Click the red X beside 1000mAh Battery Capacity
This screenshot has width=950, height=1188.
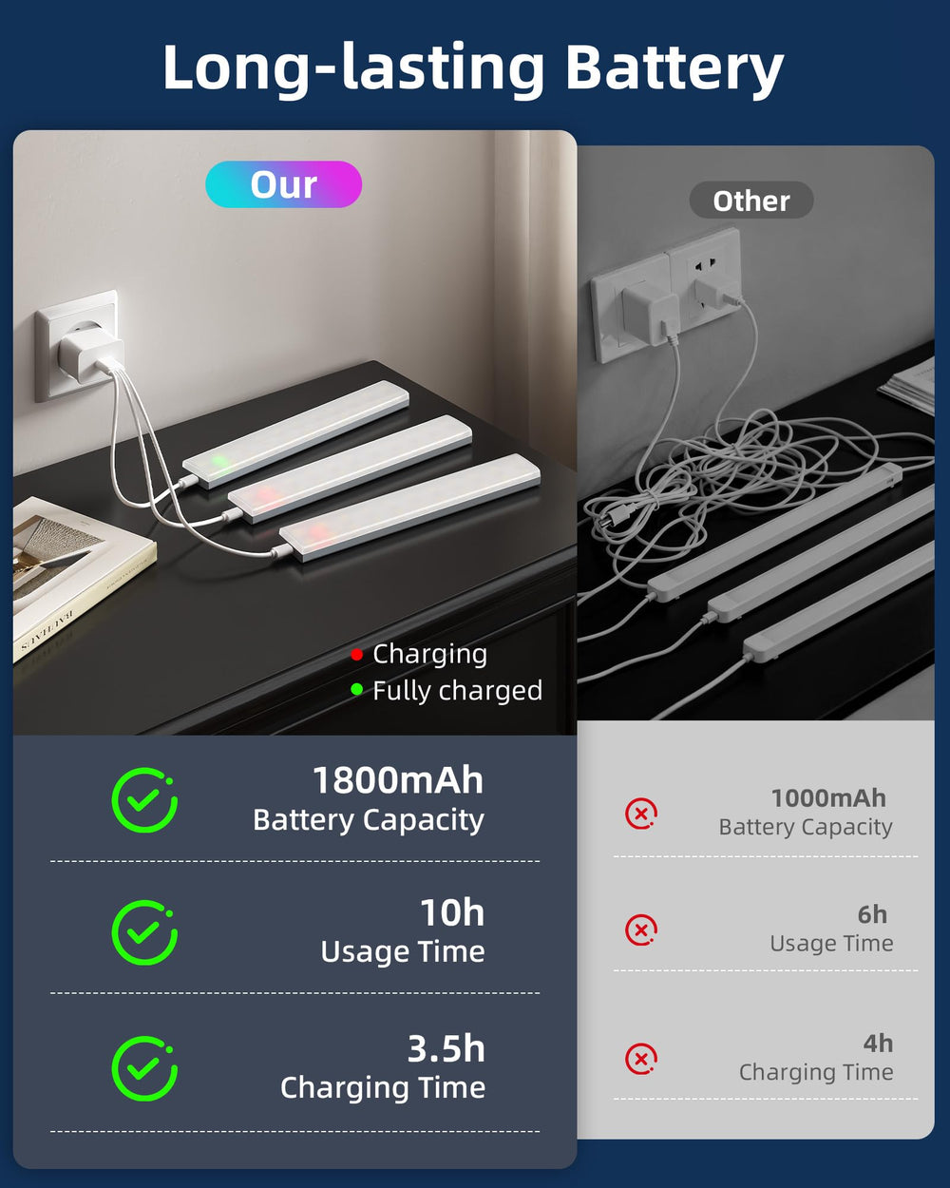pyautogui.click(x=641, y=814)
